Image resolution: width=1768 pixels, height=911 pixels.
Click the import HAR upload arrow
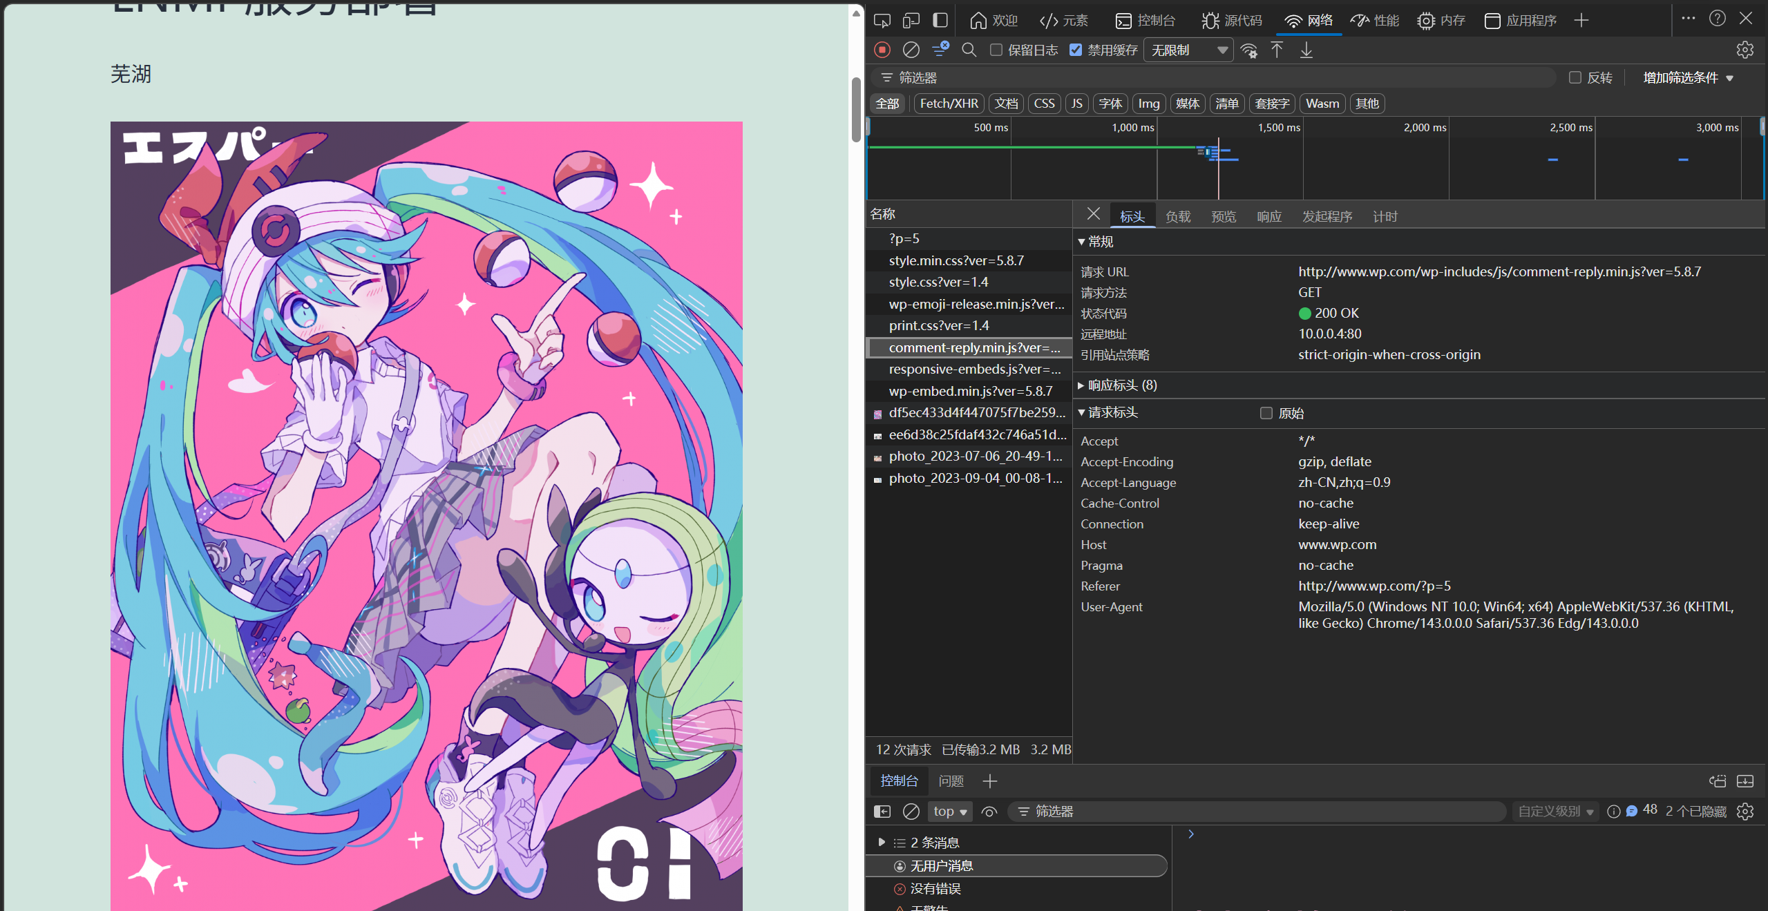[x=1277, y=50]
